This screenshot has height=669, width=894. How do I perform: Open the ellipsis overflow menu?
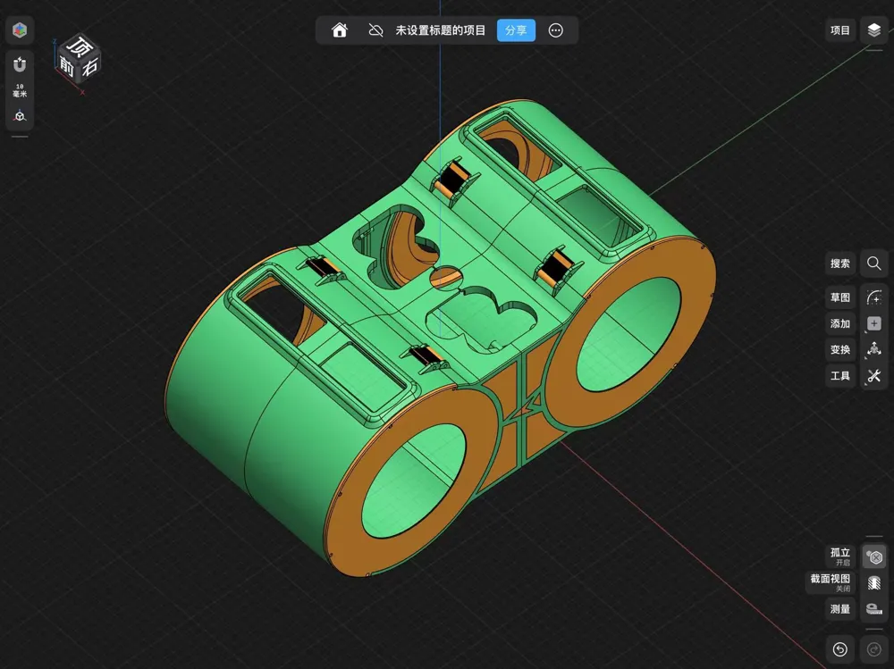pyautogui.click(x=555, y=29)
